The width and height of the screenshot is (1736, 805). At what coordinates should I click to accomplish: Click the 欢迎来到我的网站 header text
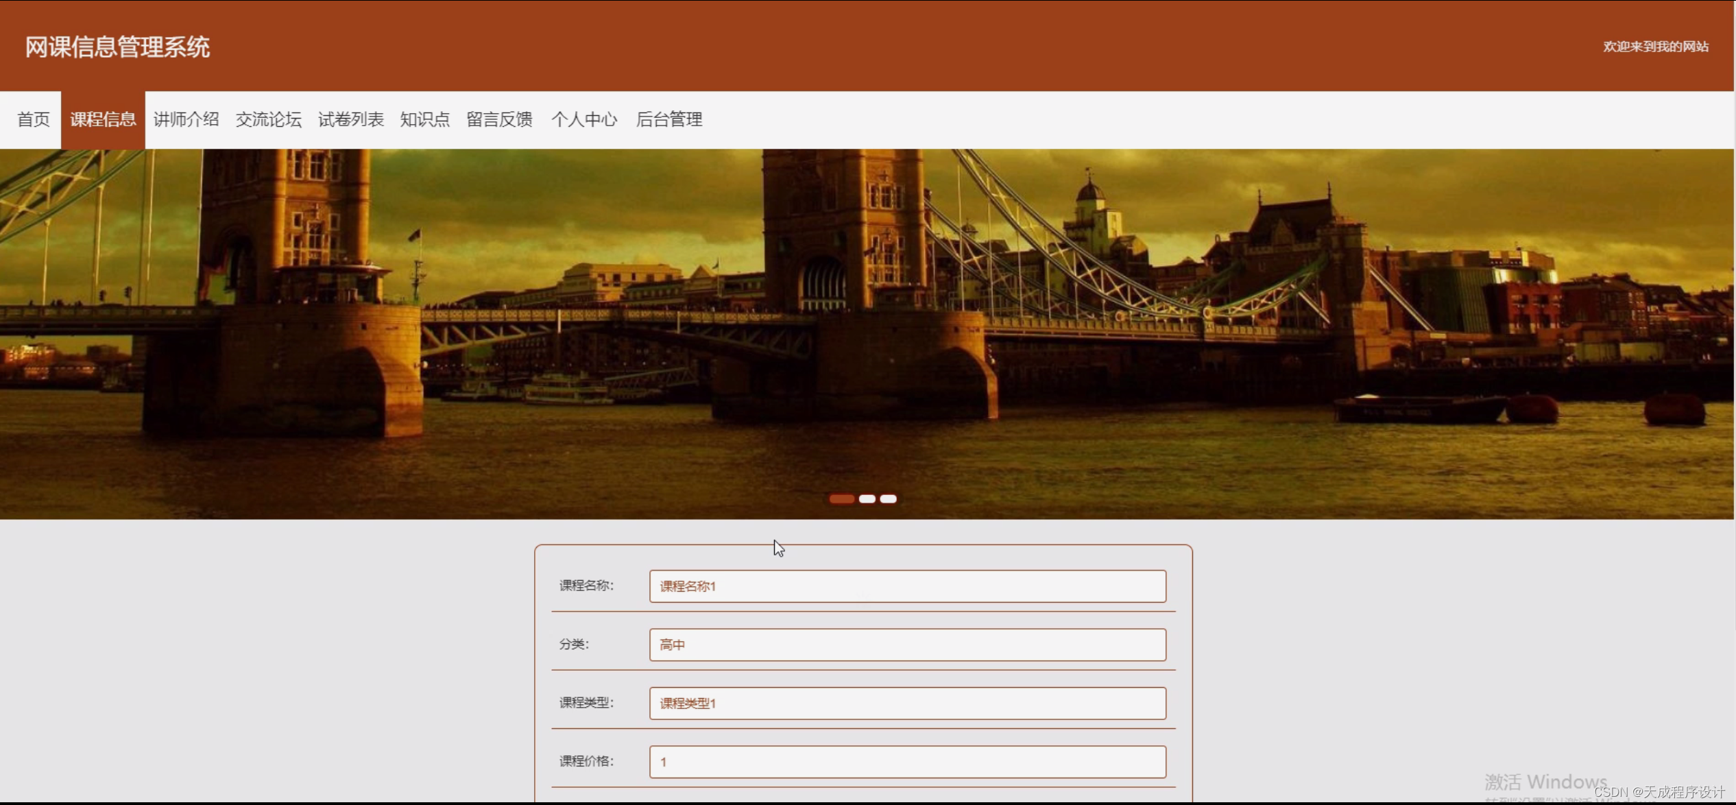[1655, 47]
